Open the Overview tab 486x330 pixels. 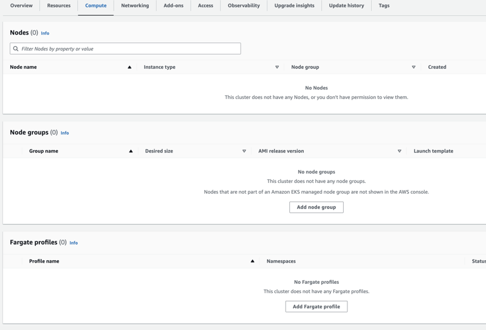pos(21,5)
